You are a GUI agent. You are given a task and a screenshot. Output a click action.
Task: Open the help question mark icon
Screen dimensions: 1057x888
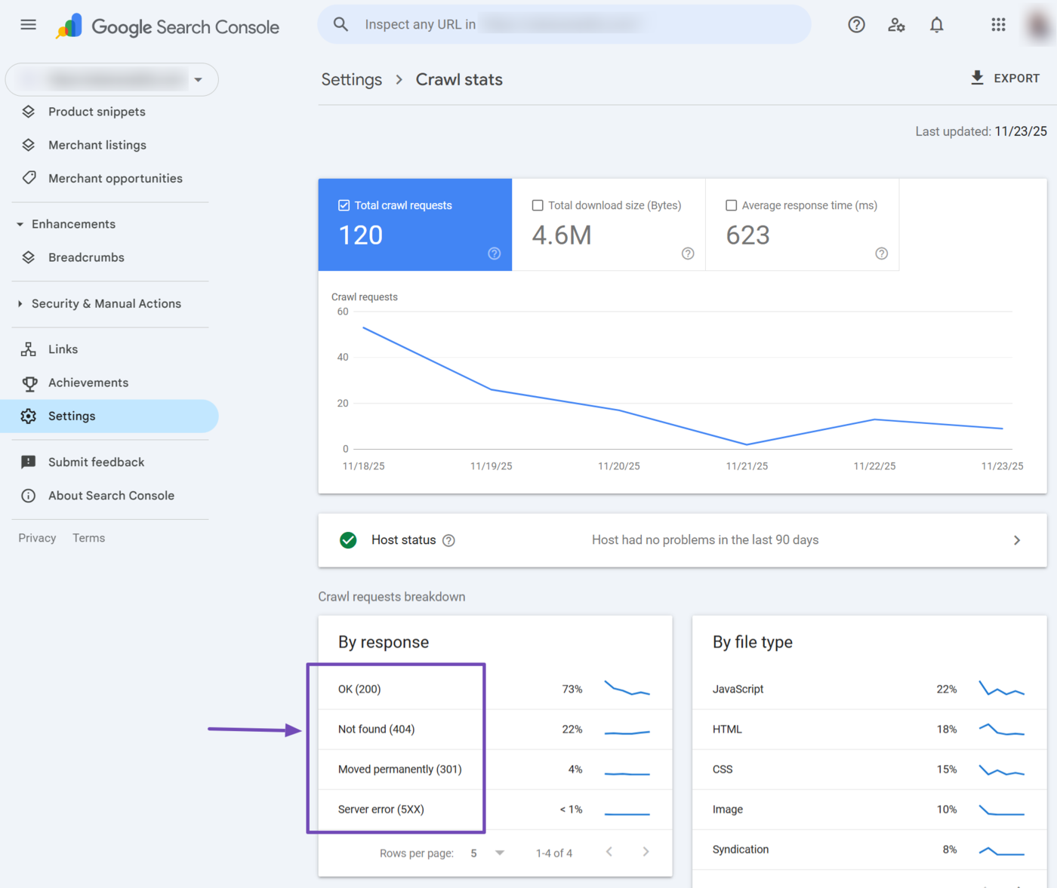coord(856,24)
